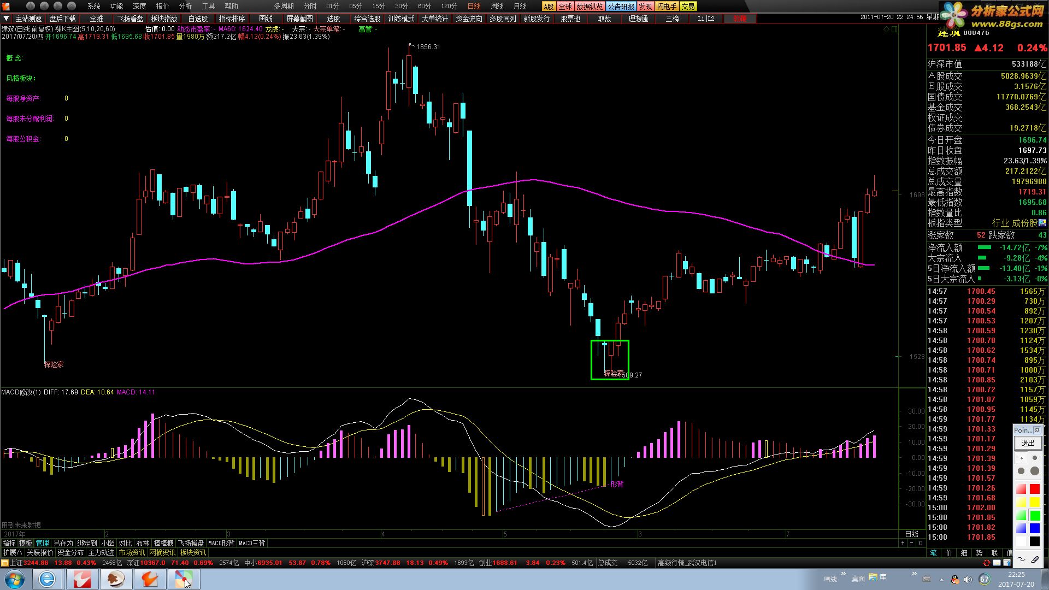Open the 工具 menu

[x=209, y=6]
